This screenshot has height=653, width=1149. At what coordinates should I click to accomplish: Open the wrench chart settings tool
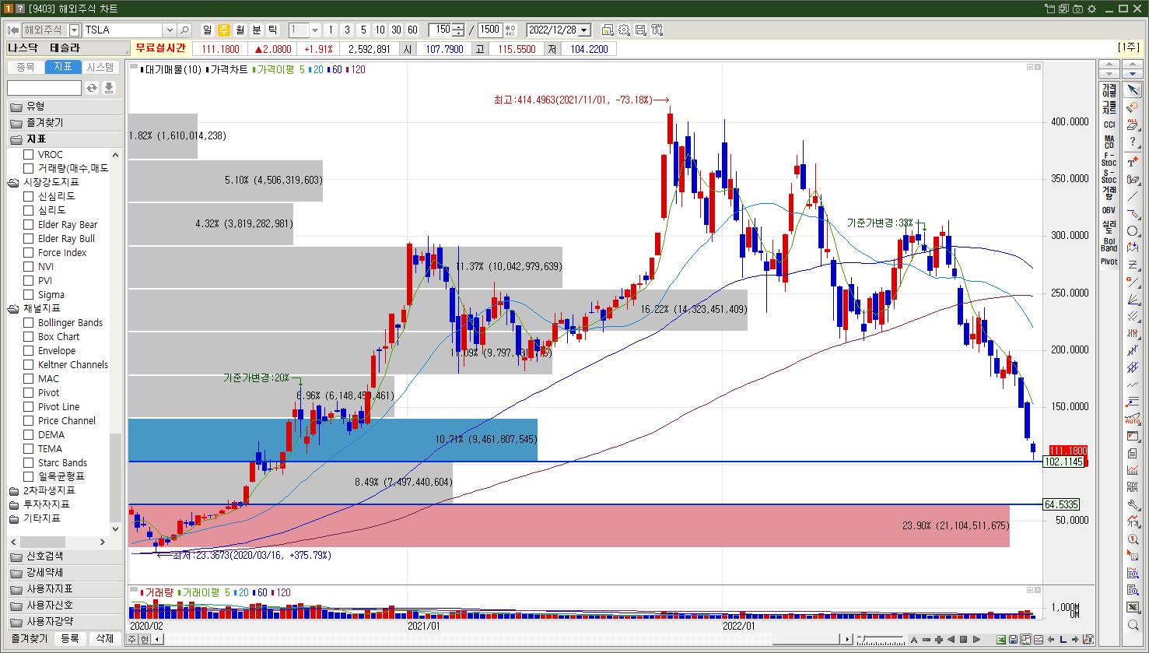(x=1133, y=505)
